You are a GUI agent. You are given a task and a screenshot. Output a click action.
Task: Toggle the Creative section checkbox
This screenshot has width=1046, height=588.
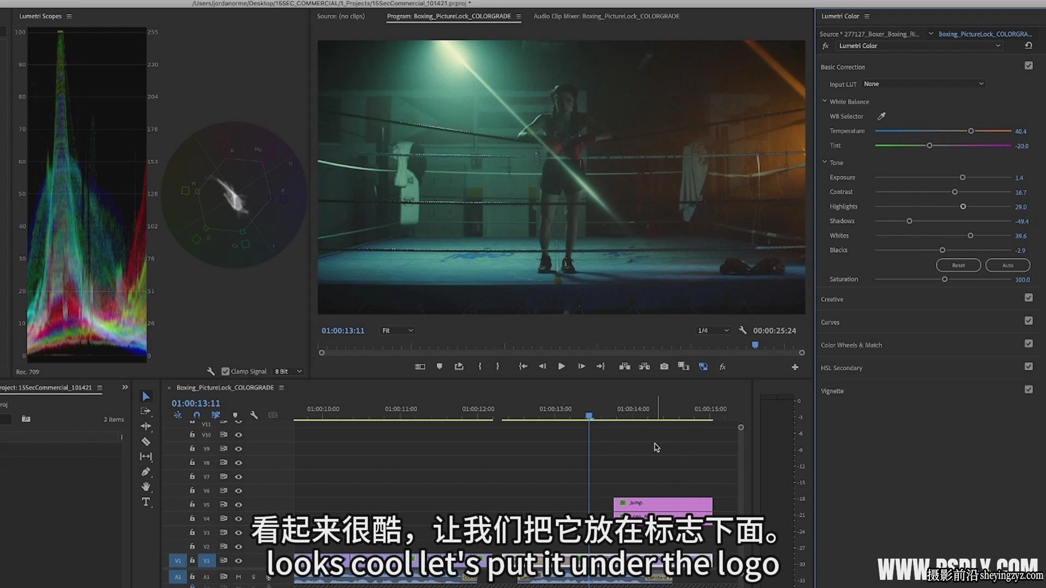(x=1029, y=298)
